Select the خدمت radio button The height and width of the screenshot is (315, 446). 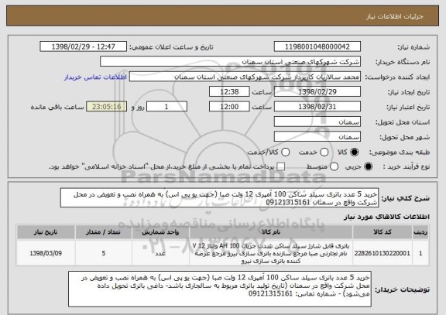pos(324,152)
